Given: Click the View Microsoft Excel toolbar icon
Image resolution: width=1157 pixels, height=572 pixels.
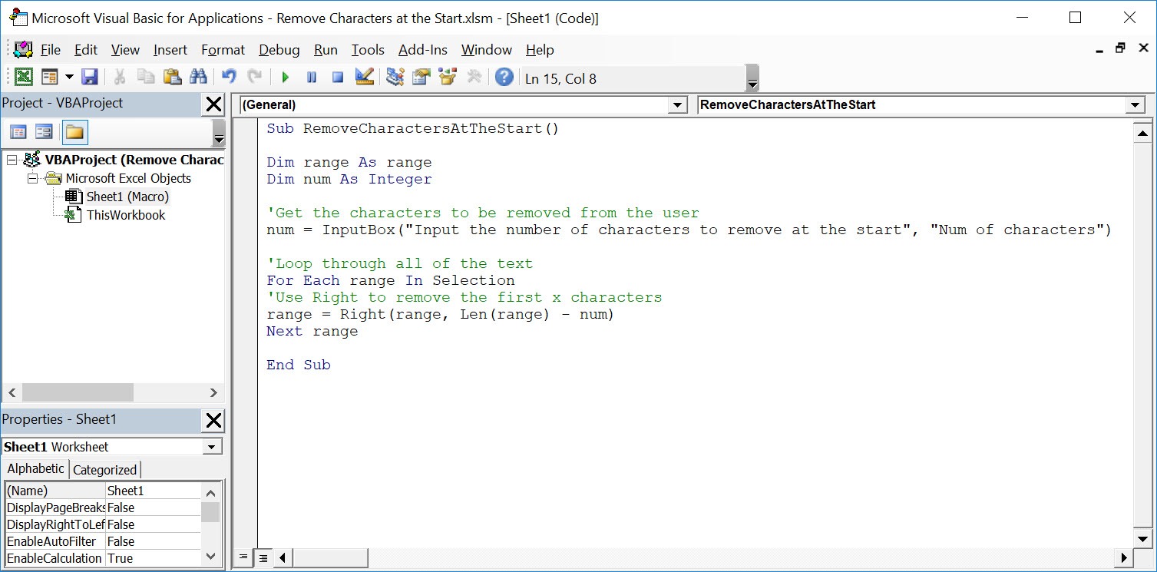Looking at the screenshot, I should pos(24,78).
